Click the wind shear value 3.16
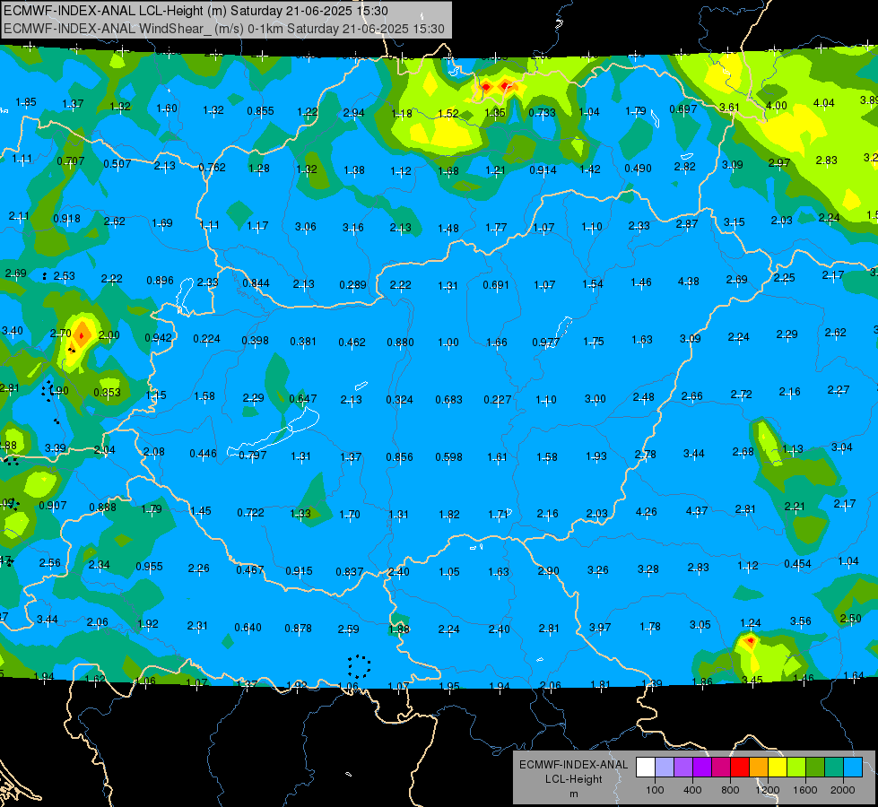Screen dimensions: 878x807 click(352, 228)
